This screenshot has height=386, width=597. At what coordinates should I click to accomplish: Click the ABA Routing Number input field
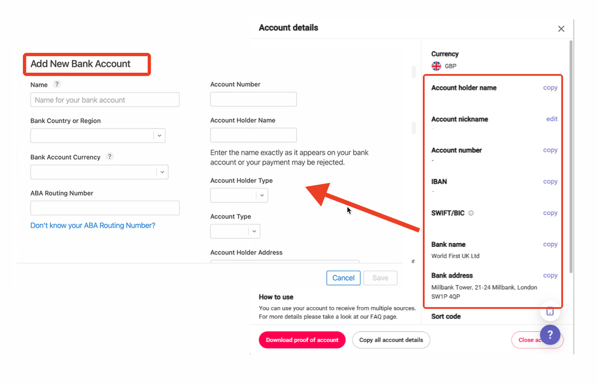pyautogui.click(x=105, y=208)
